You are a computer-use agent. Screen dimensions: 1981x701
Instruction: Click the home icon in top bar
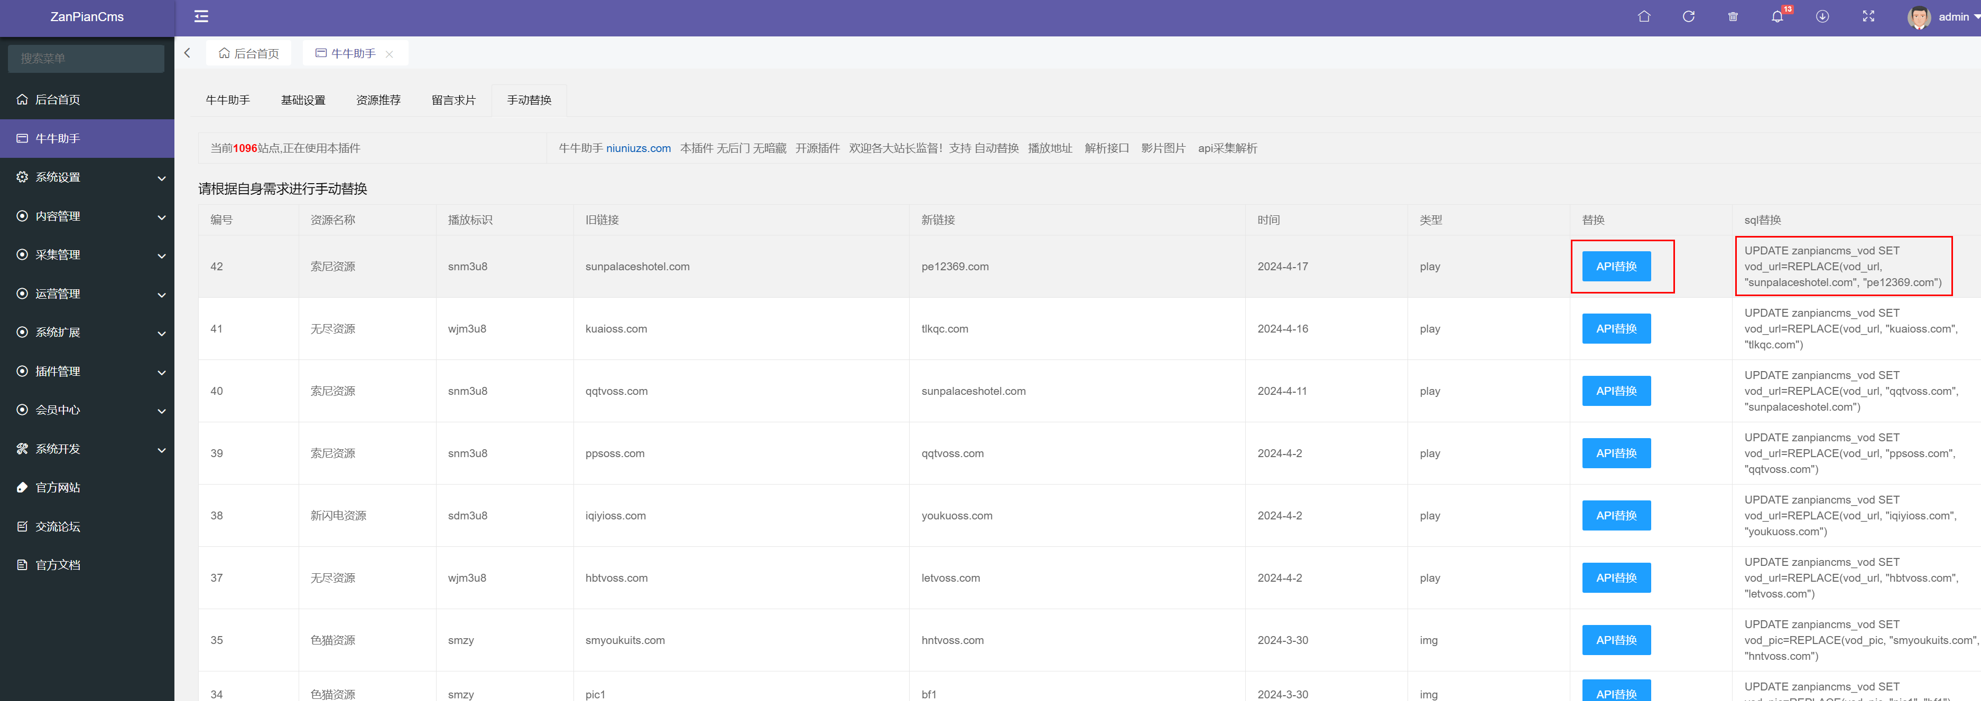pyautogui.click(x=1644, y=16)
